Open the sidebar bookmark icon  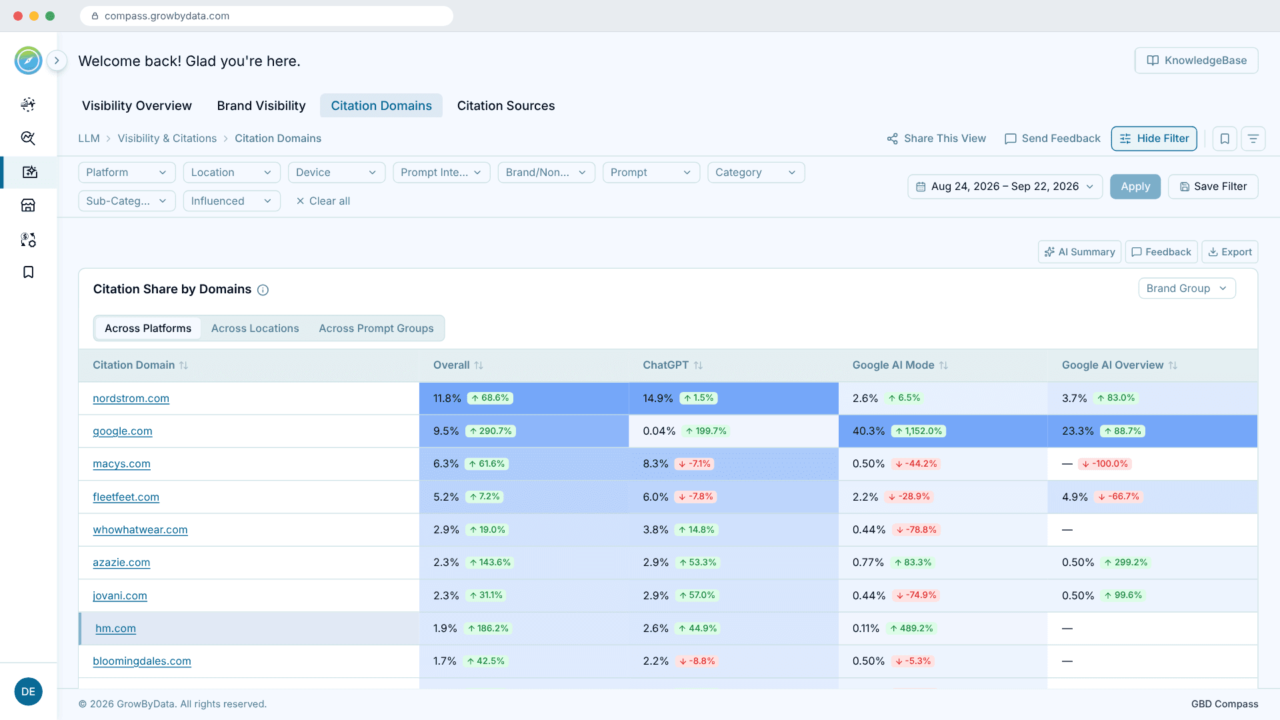[x=28, y=272]
